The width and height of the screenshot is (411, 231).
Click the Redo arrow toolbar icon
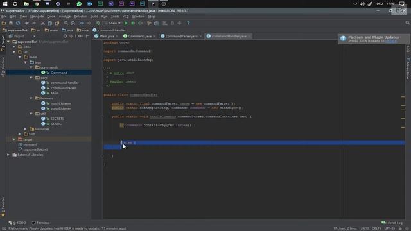pos(34,23)
